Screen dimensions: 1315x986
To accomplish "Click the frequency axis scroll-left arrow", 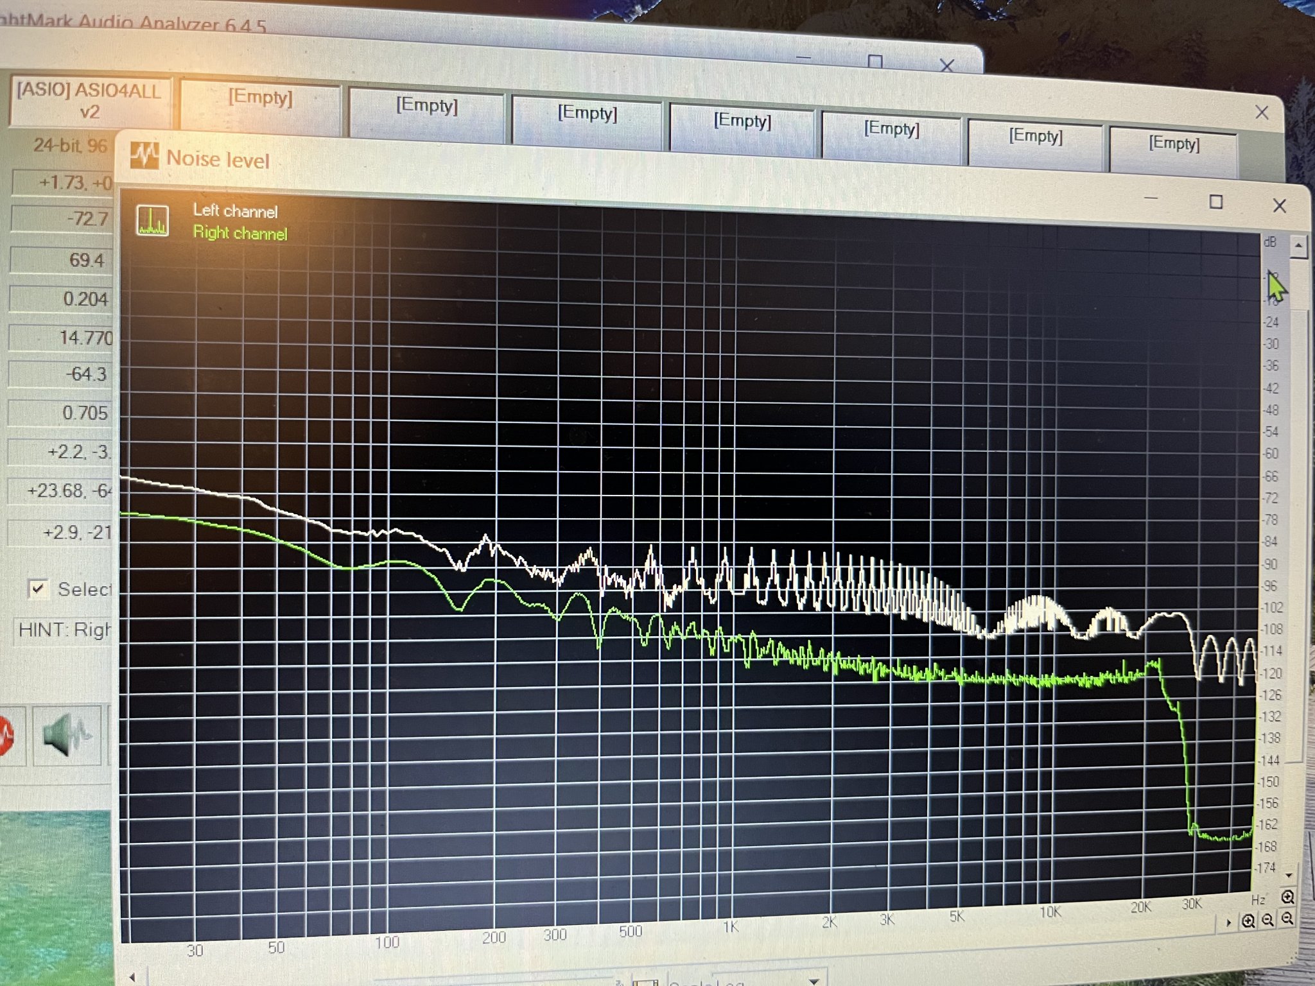I will coord(132,977).
